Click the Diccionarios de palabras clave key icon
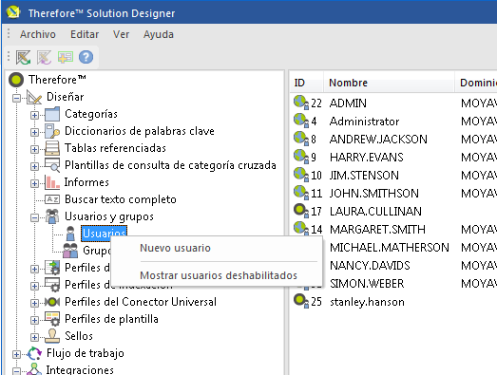 52,131
